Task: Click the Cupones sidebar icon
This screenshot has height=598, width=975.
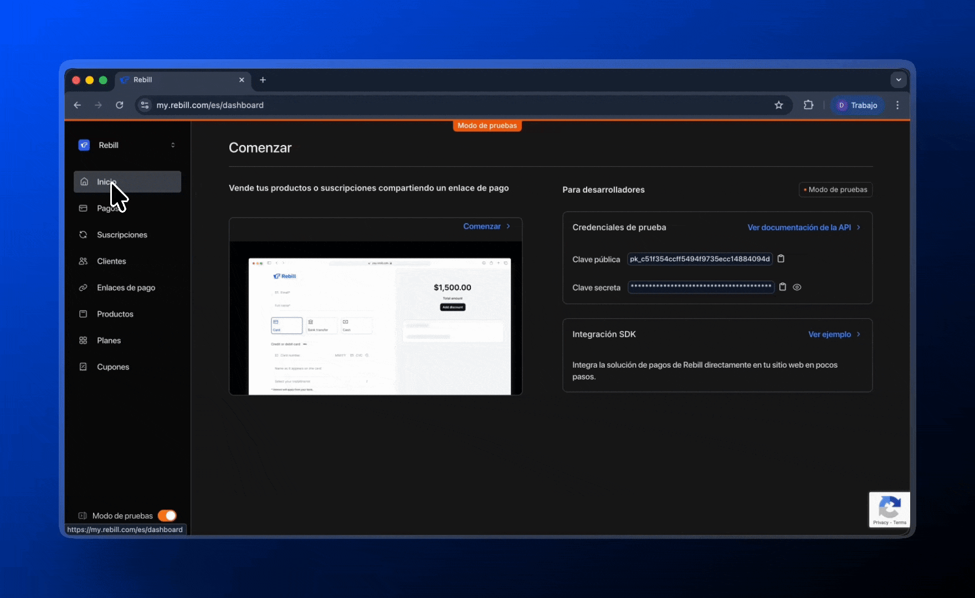Action: 83,367
